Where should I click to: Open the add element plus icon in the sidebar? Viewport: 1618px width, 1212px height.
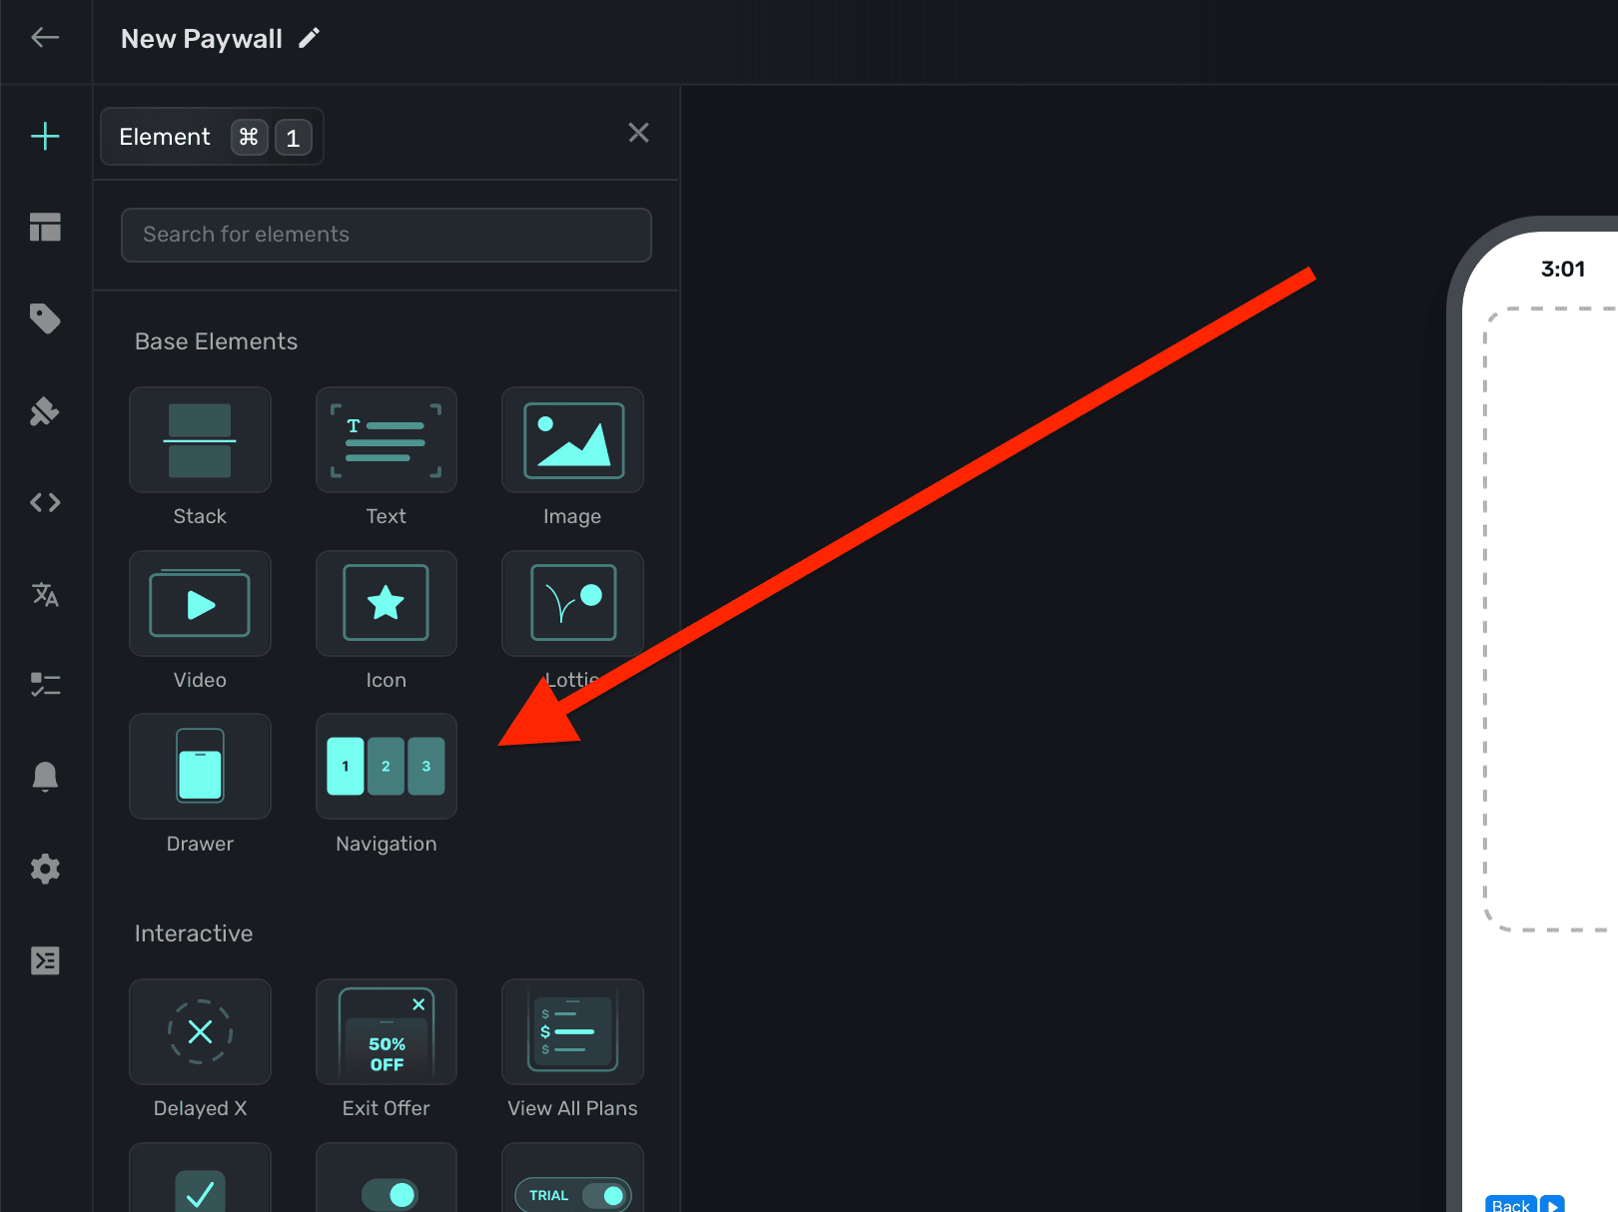pos(45,136)
